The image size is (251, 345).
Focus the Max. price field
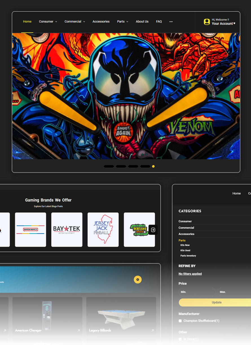click(234, 292)
